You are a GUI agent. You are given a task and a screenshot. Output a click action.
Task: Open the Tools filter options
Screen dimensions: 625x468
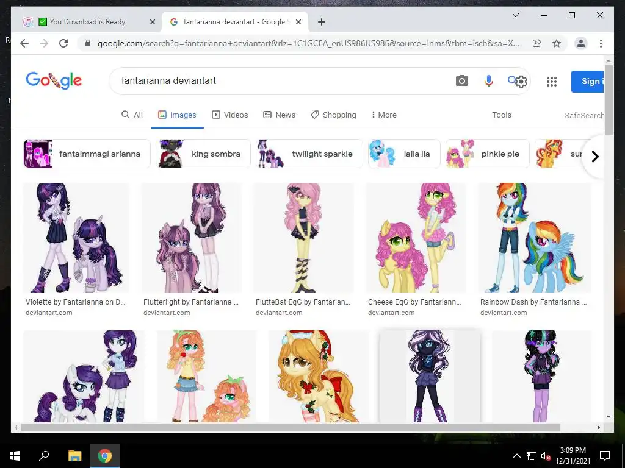502,115
